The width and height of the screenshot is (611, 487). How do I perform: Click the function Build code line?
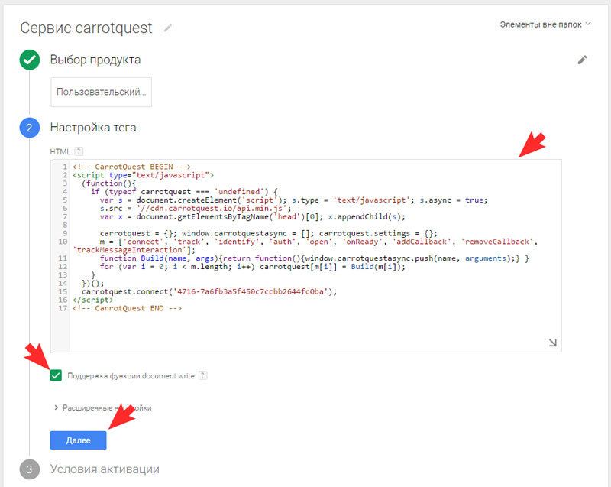314,258
